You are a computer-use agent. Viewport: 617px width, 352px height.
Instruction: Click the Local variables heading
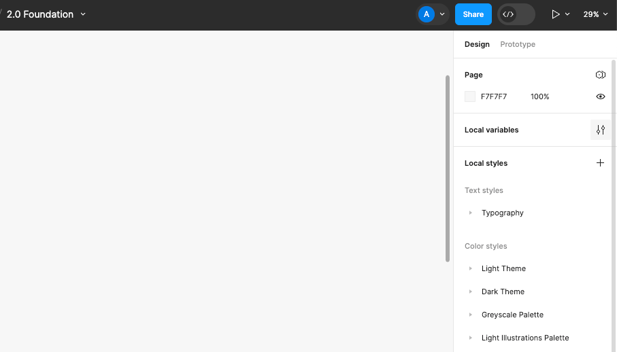click(491, 130)
